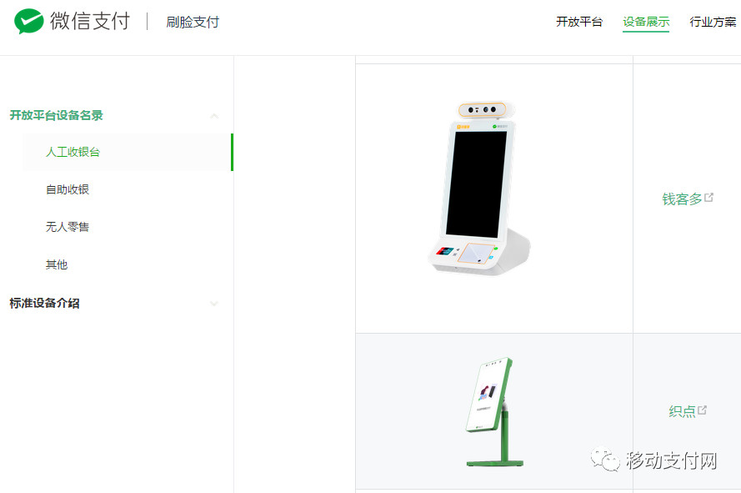The height and width of the screenshot is (493, 741).
Task: Click the WeChat Pay green logo icon
Action: [29, 22]
